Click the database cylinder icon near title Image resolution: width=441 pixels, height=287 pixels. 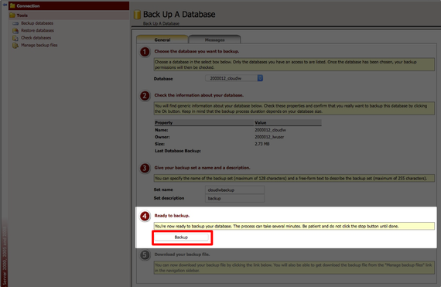[x=137, y=15]
